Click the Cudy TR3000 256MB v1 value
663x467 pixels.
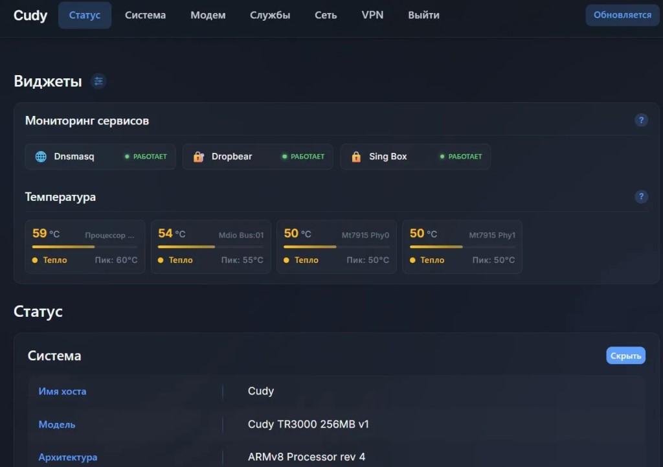[308, 424]
